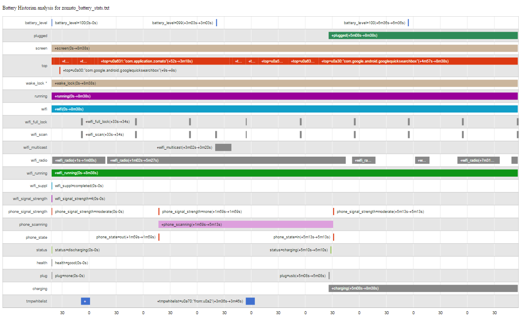Click the gray +charging(+5m08s-+8m38s) bar

[423, 288]
